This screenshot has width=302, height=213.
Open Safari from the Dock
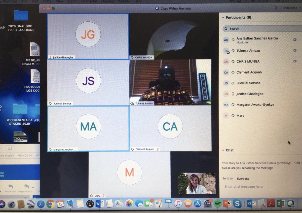point(41,204)
